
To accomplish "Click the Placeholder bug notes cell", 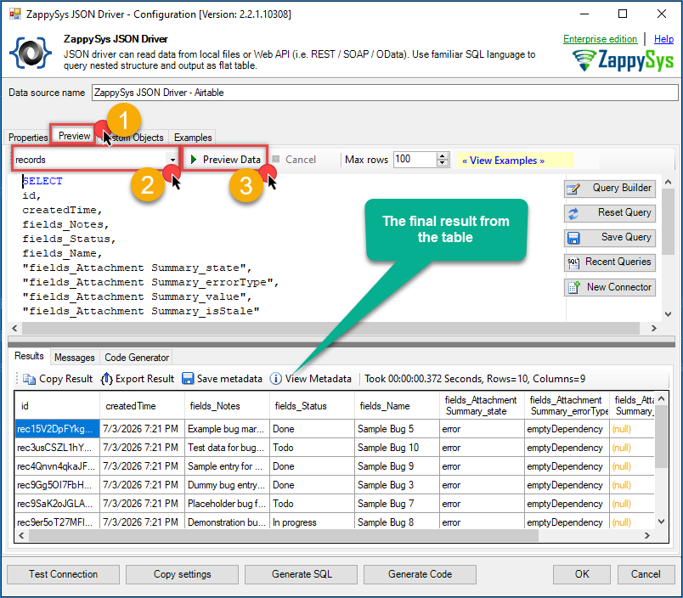I will click(x=227, y=504).
